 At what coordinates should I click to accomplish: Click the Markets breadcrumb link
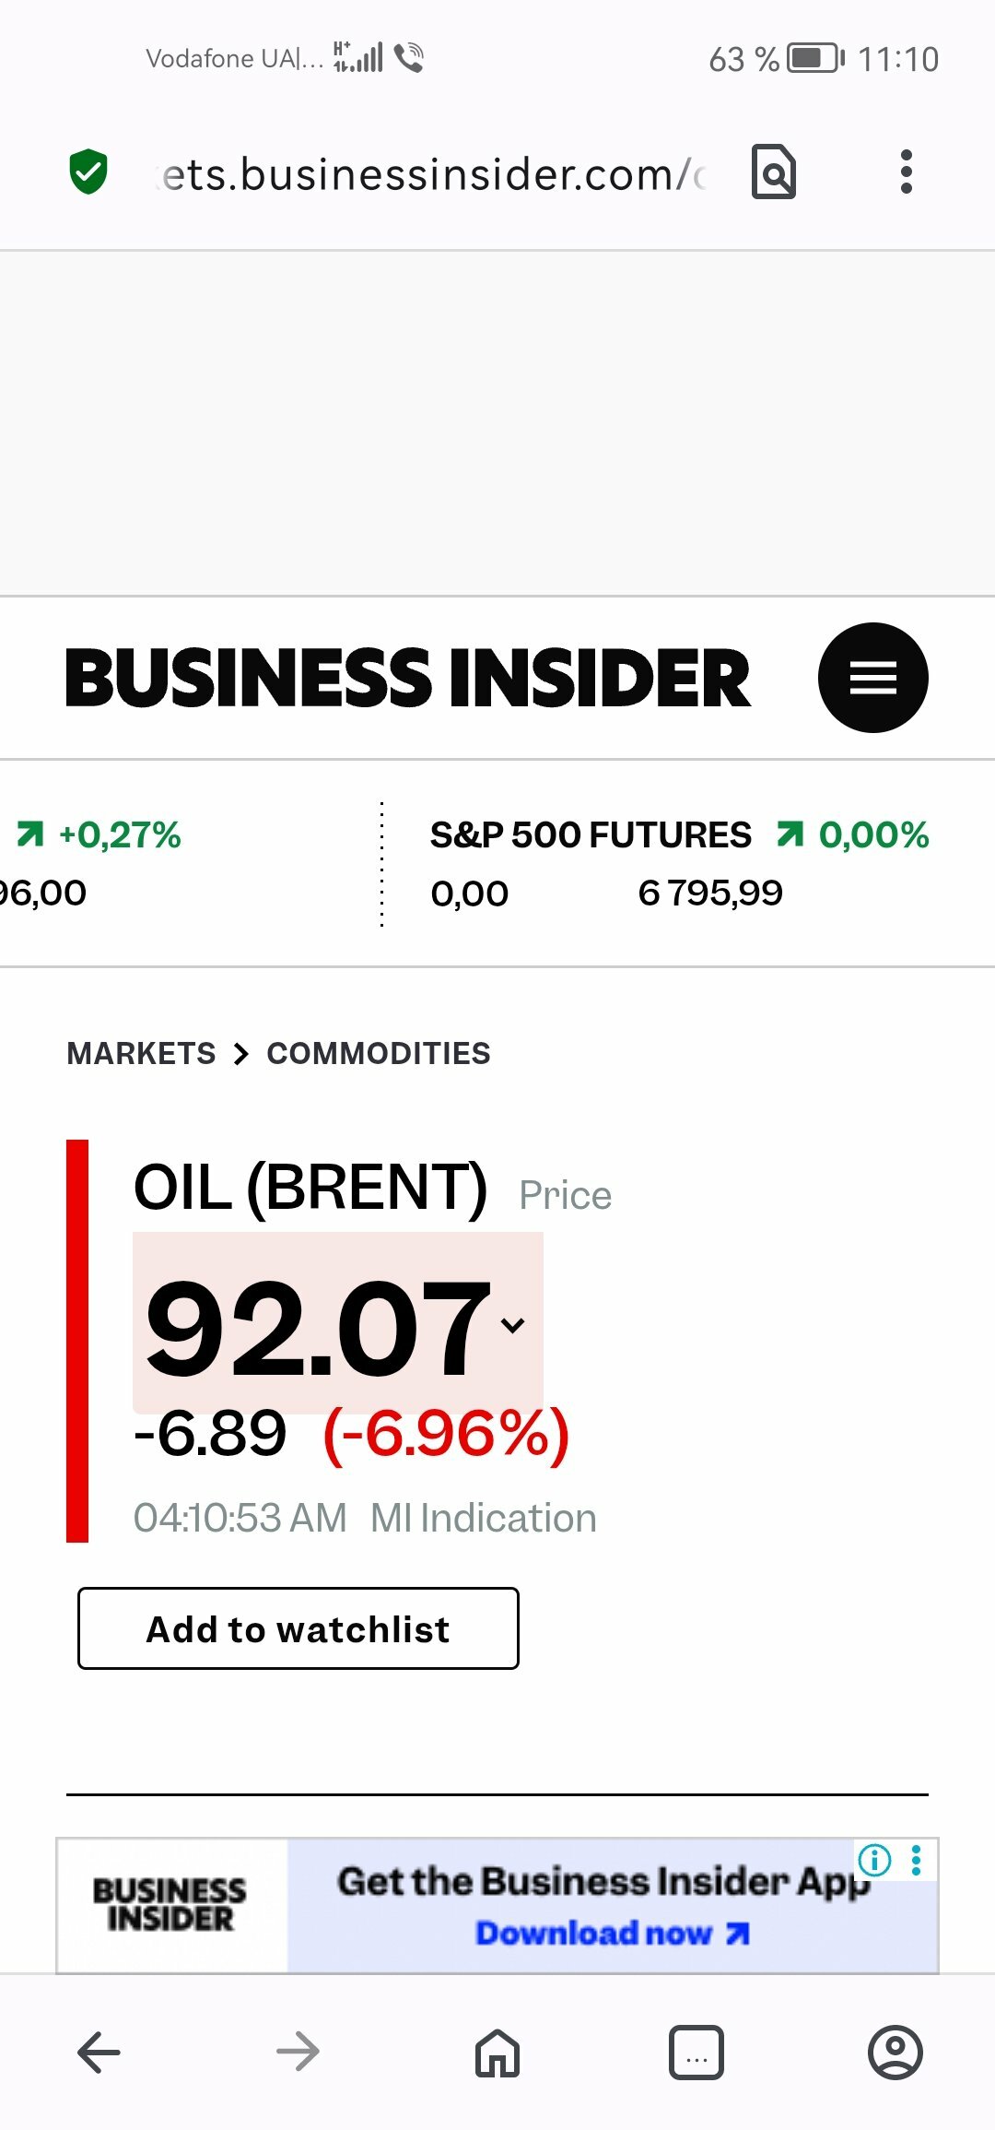[x=141, y=1053]
